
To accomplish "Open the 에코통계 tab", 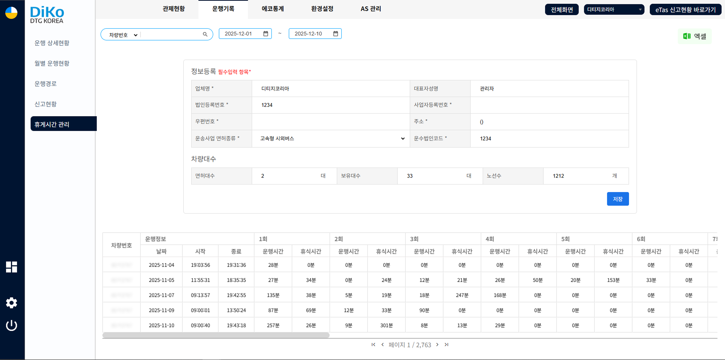I will [273, 9].
